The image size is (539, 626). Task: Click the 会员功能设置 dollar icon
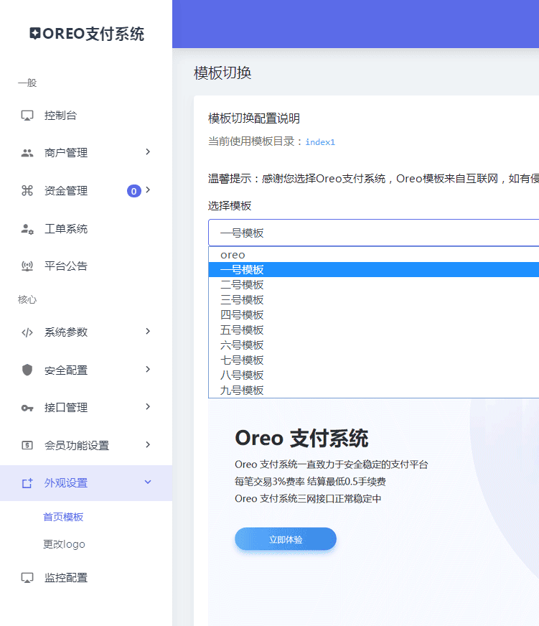point(27,445)
